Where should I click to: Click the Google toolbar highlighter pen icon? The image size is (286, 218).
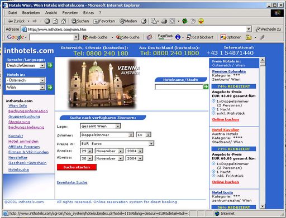pos(262,37)
